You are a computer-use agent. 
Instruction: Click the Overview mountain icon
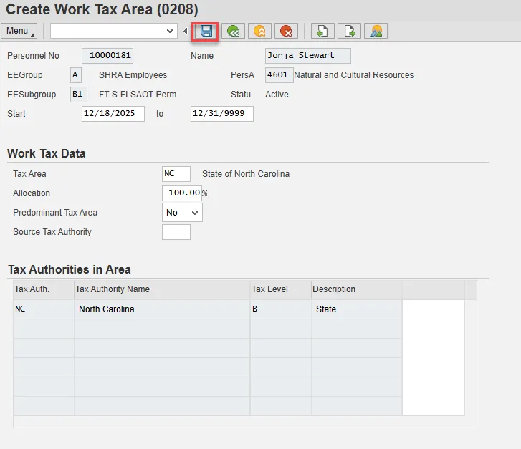[376, 31]
